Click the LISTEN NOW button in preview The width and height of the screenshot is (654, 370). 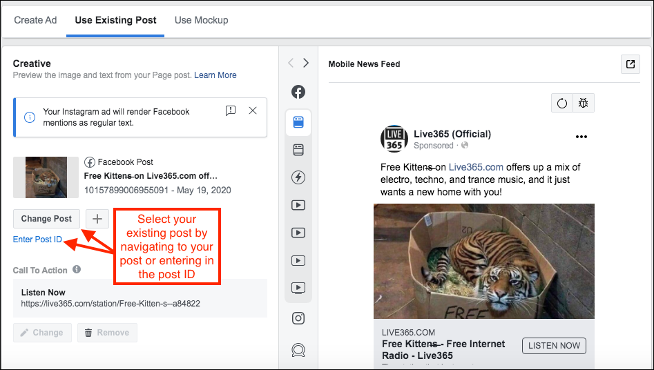pyautogui.click(x=554, y=346)
